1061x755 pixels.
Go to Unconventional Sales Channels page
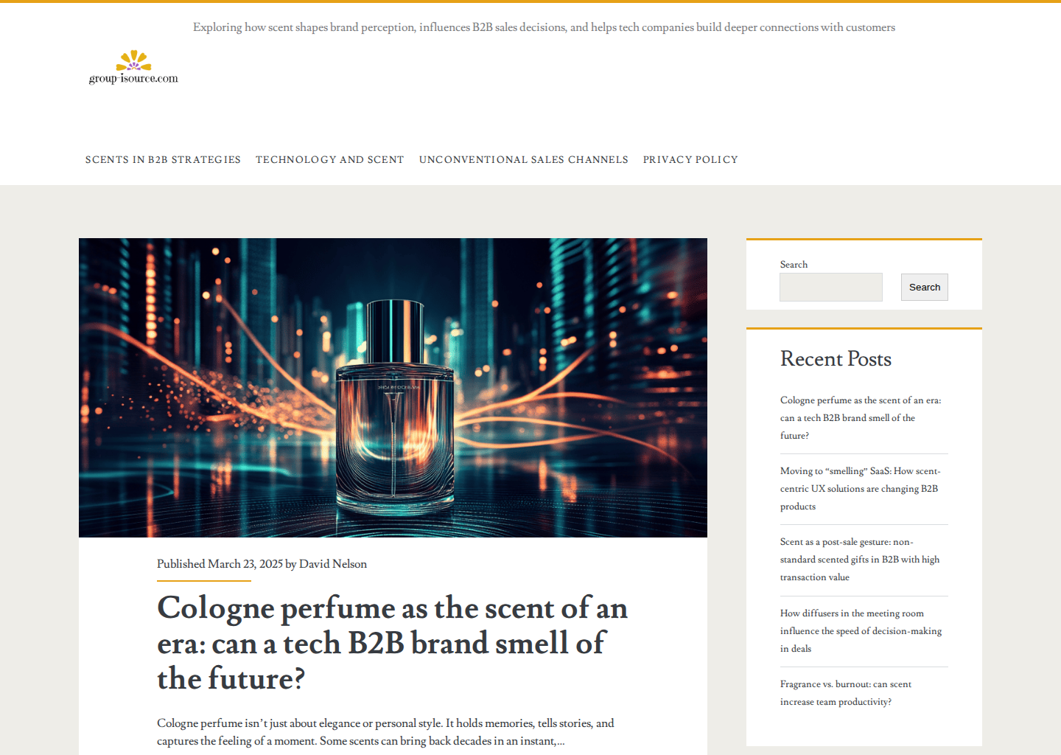point(524,160)
